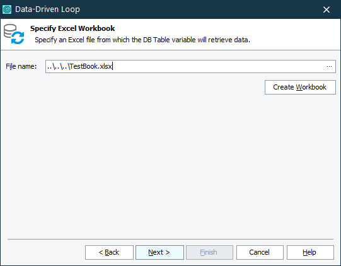Screen dimensions: 341x266
Task: Click the "Specify Excel Workbook" heading
Action: coord(72,28)
